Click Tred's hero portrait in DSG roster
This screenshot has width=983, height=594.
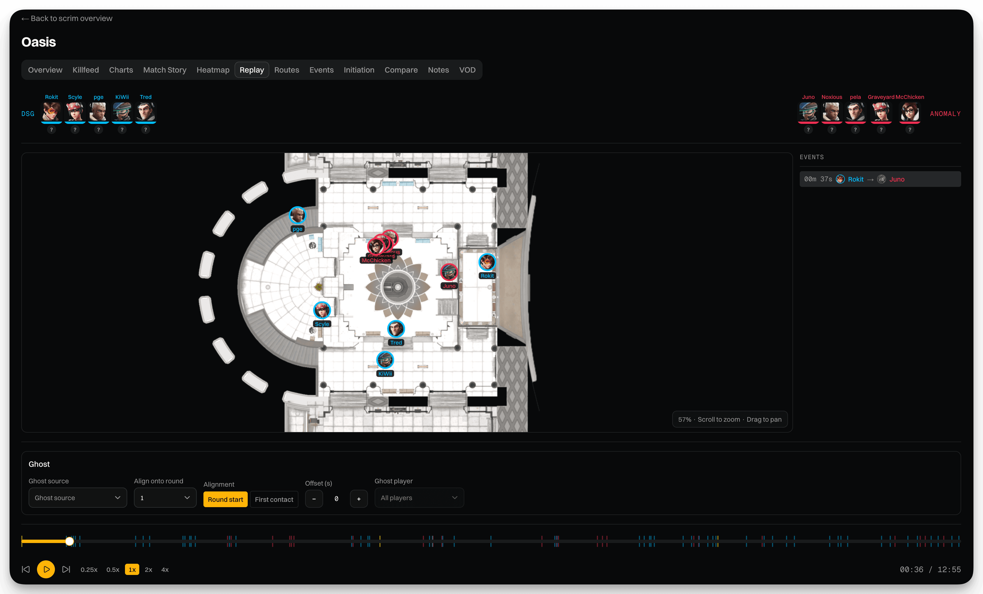pyautogui.click(x=146, y=112)
